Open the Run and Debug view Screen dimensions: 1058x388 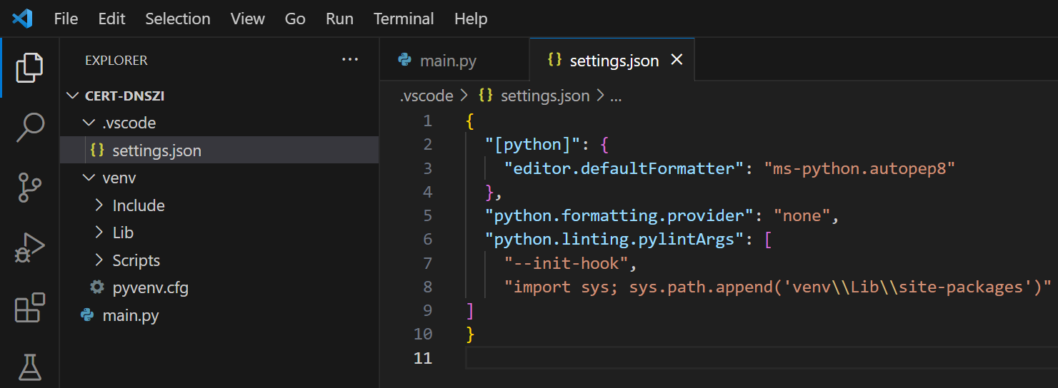[30, 248]
